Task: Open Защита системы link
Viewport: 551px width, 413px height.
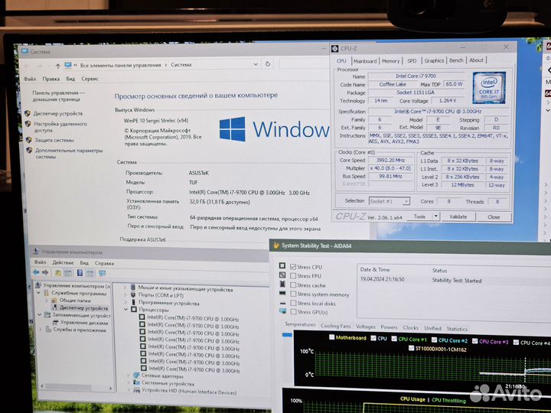Action: (x=54, y=140)
